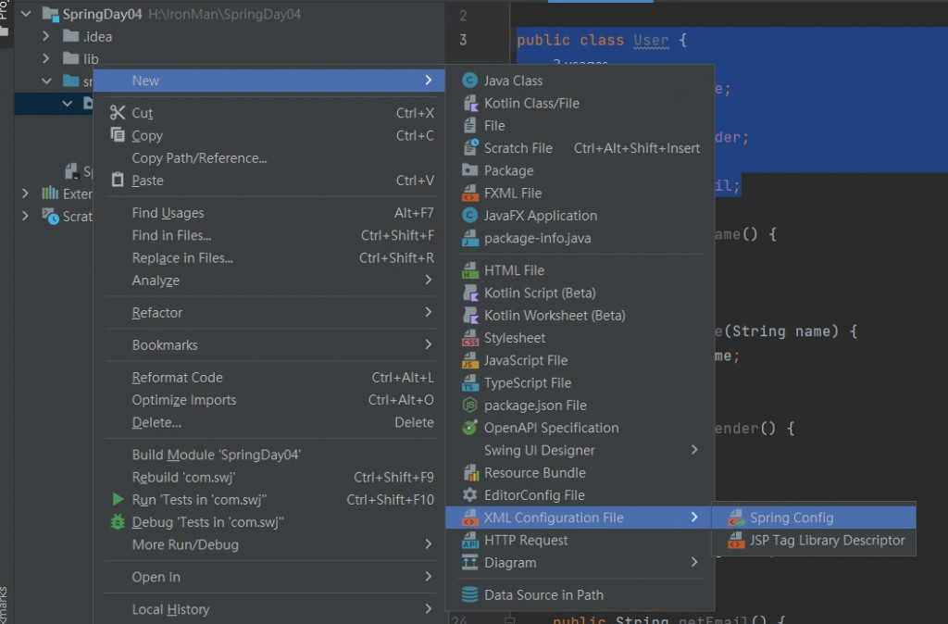Choose Find in Files...
Image resolution: width=948 pixels, height=624 pixels.
pyautogui.click(x=269, y=235)
